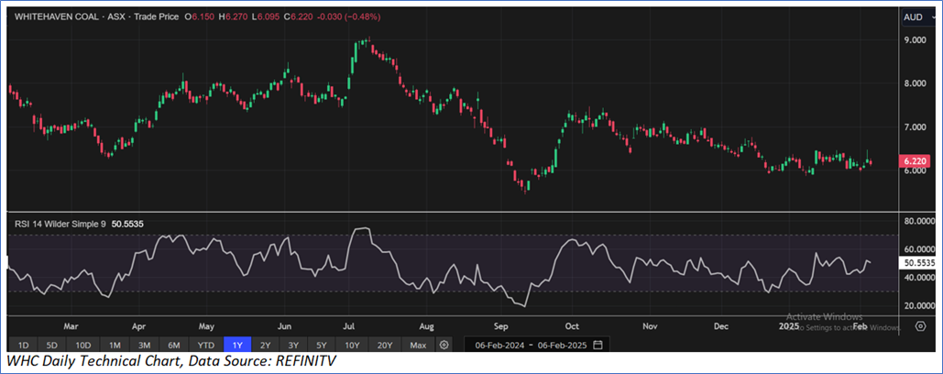Click the 9.000 price axis label

tap(915, 40)
